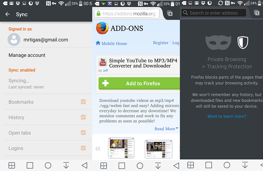Image resolution: width=263 pixels, height=171 pixels.
Task: Tap home circle in Sync screen nav bar
Action: coord(48,165)
